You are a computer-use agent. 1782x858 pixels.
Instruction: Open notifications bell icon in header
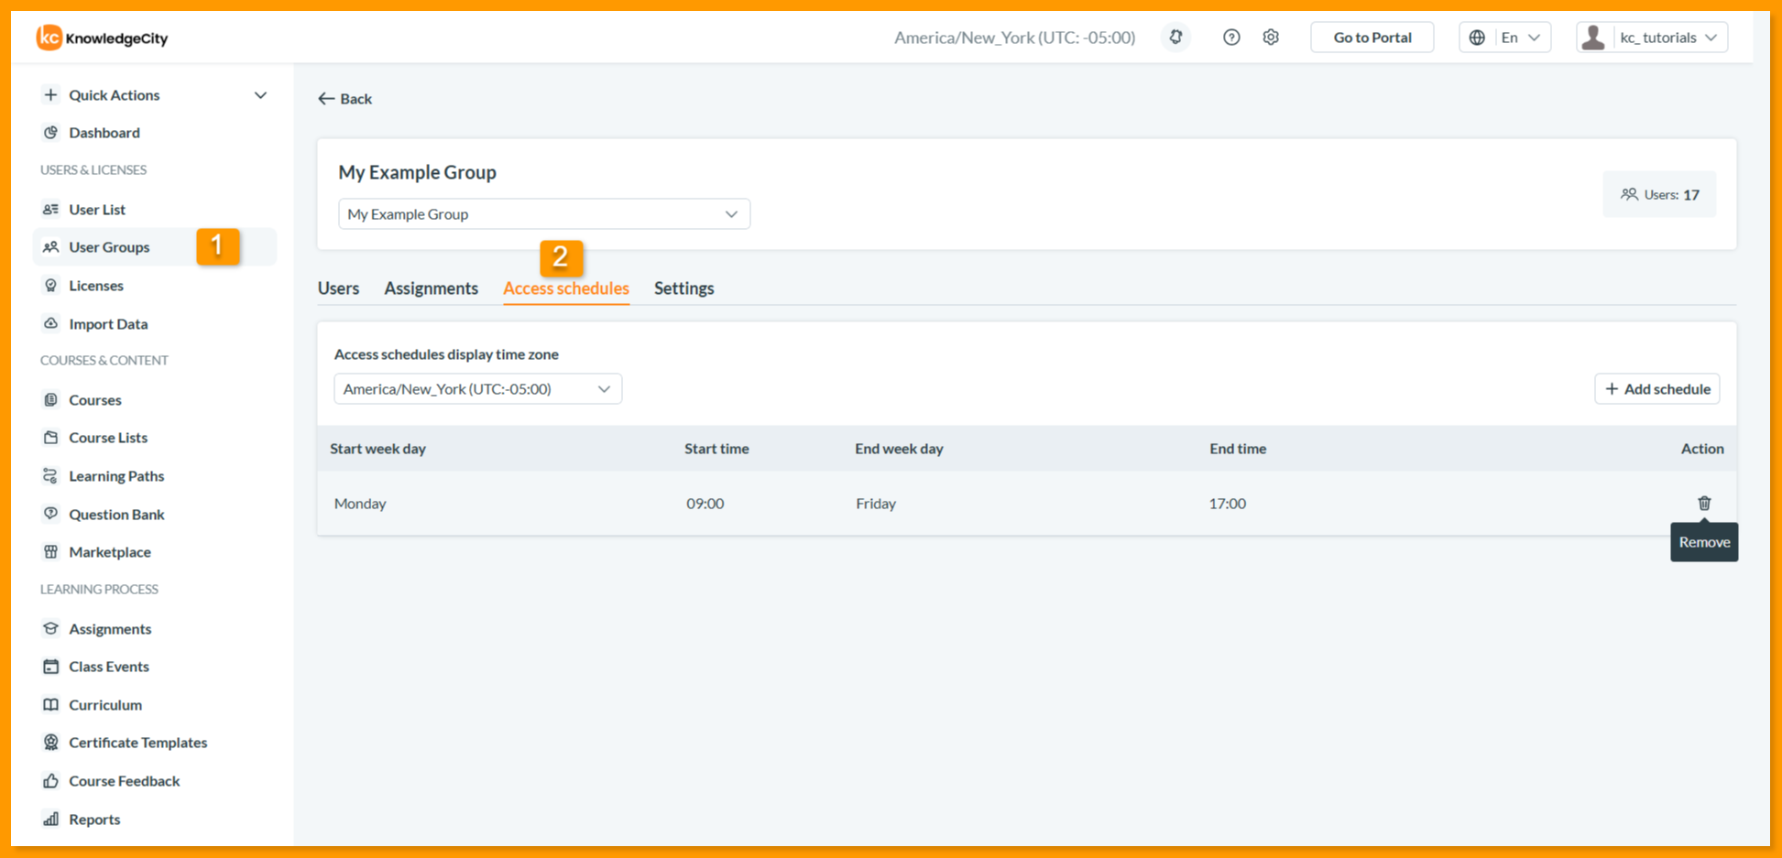click(x=1175, y=38)
